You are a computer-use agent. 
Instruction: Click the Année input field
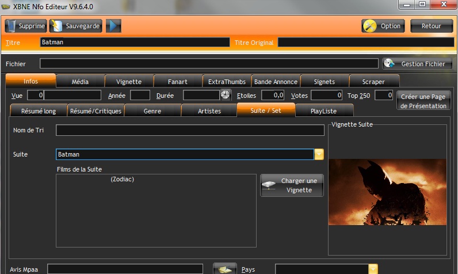[140, 95]
